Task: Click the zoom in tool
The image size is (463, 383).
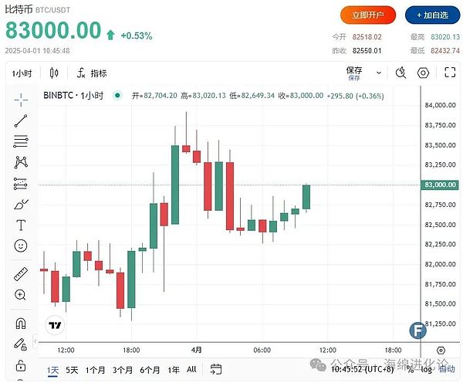Action: click(21, 295)
